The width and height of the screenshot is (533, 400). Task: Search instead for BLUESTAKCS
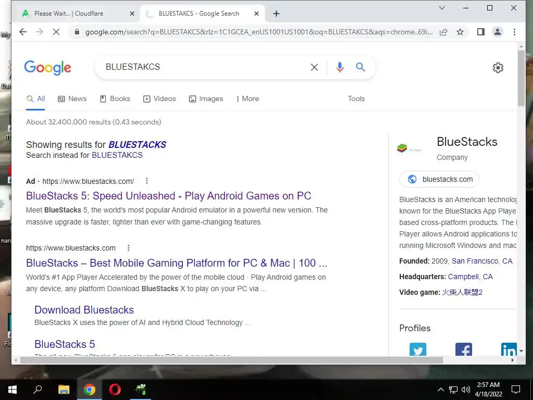[117, 155]
